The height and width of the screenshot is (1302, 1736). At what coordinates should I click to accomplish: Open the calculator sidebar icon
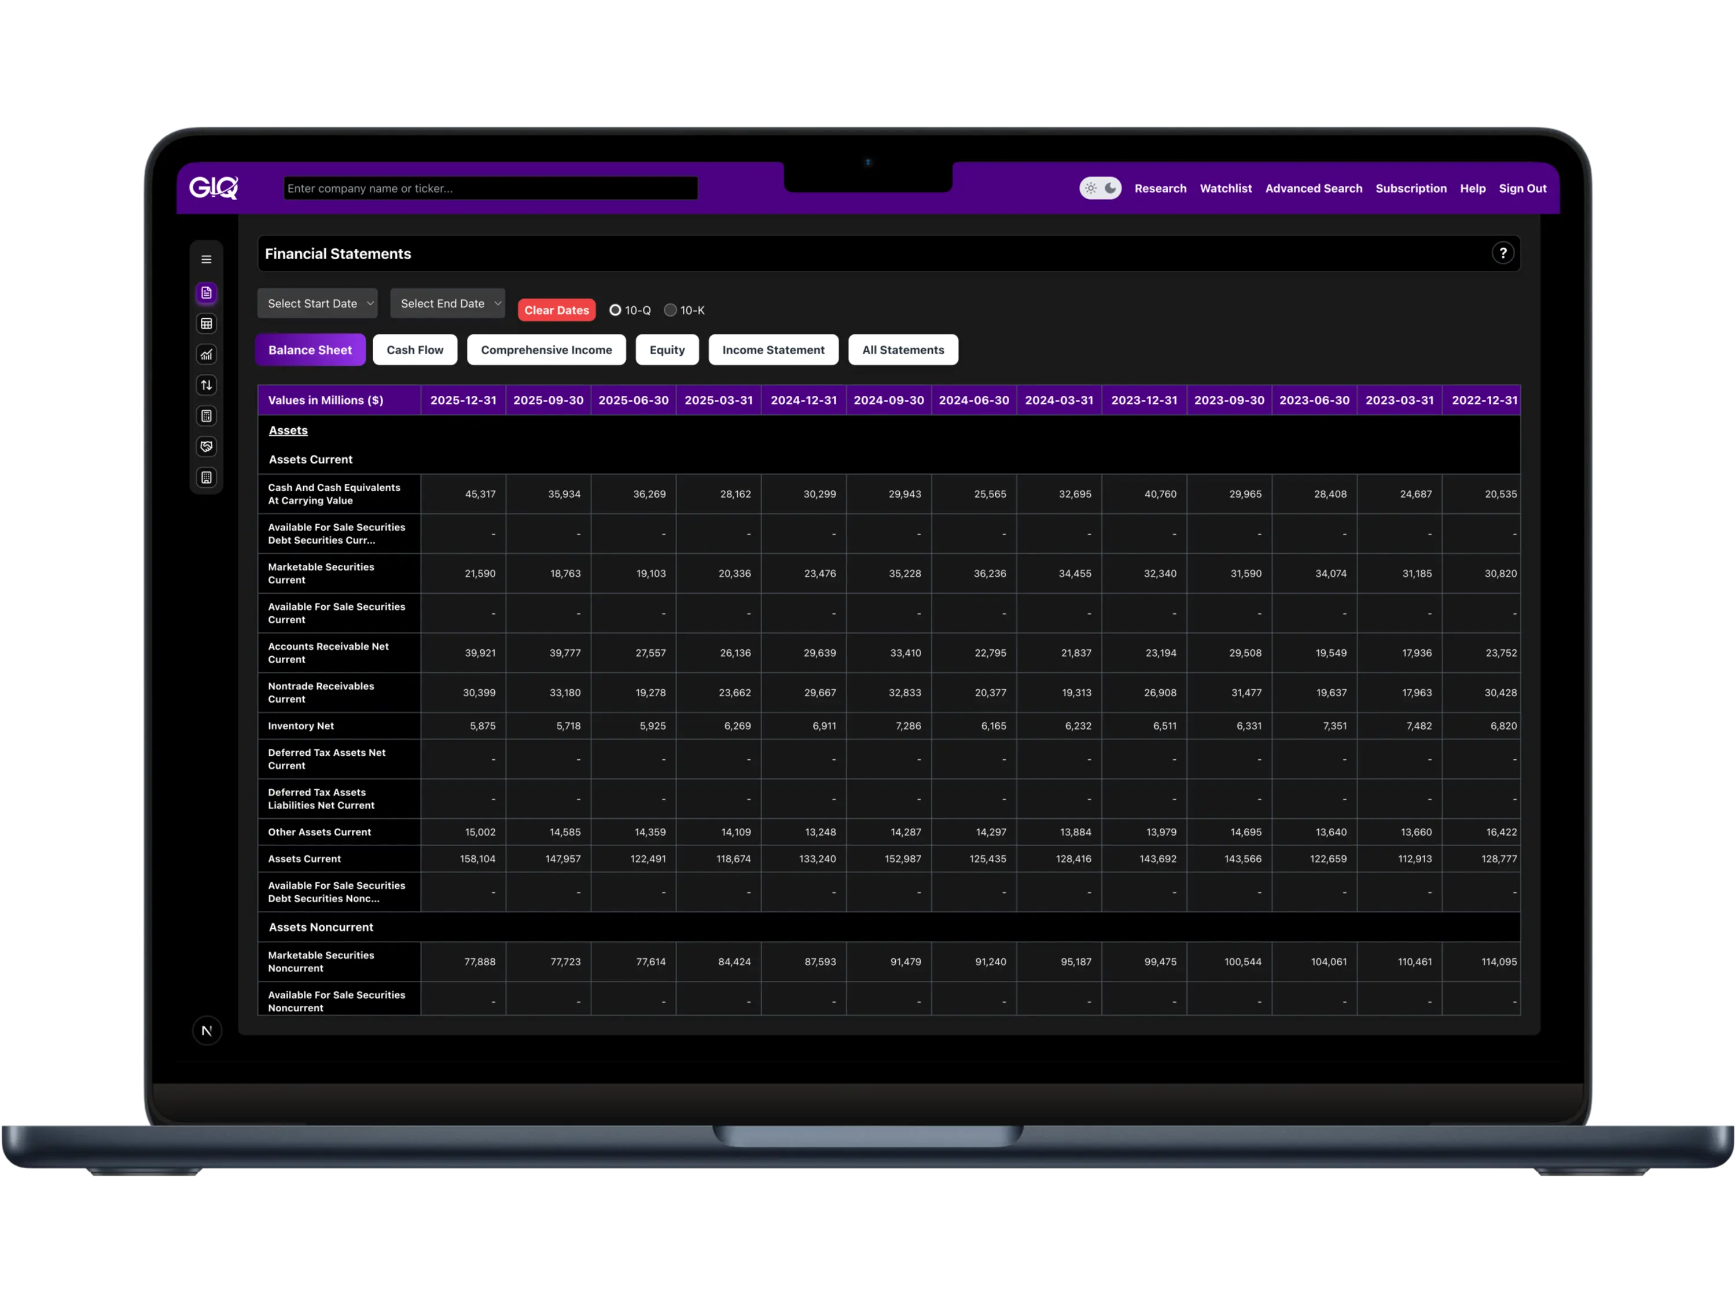click(x=207, y=416)
